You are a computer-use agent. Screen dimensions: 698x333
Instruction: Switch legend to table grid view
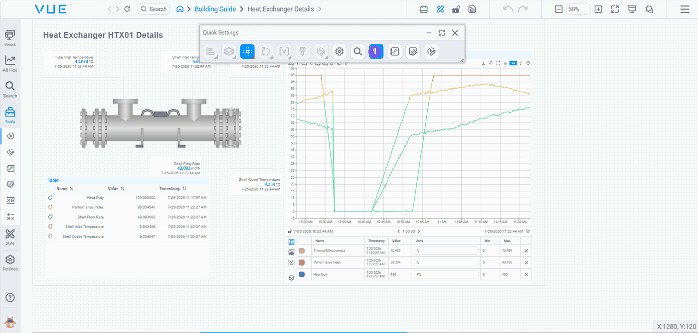pyautogui.click(x=292, y=252)
